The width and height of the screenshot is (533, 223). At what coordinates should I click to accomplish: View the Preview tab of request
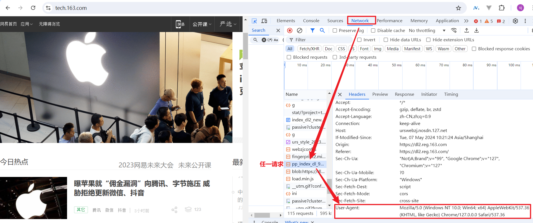380,94
